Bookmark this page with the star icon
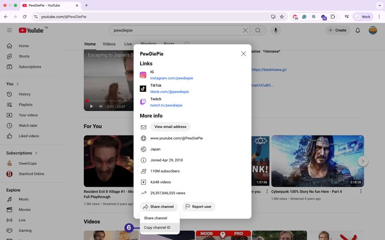This screenshot has width=385, height=240. tap(282, 17)
